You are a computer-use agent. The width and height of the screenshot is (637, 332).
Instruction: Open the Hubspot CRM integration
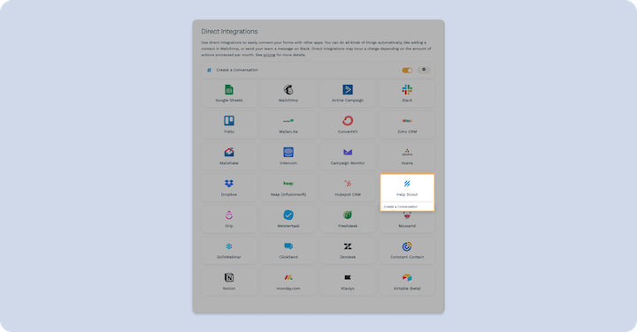348,188
